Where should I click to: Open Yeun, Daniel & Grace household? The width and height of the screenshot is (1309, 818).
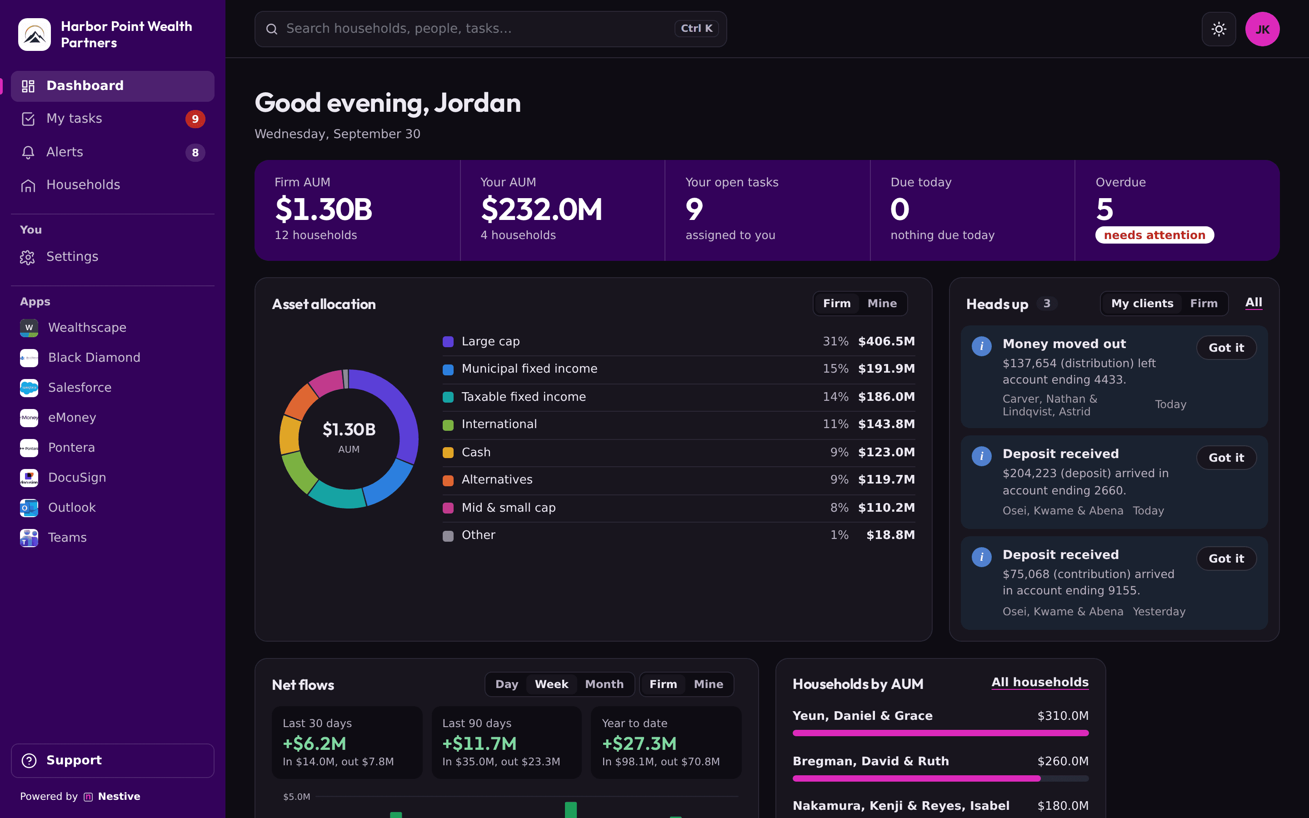[x=940, y=723]
